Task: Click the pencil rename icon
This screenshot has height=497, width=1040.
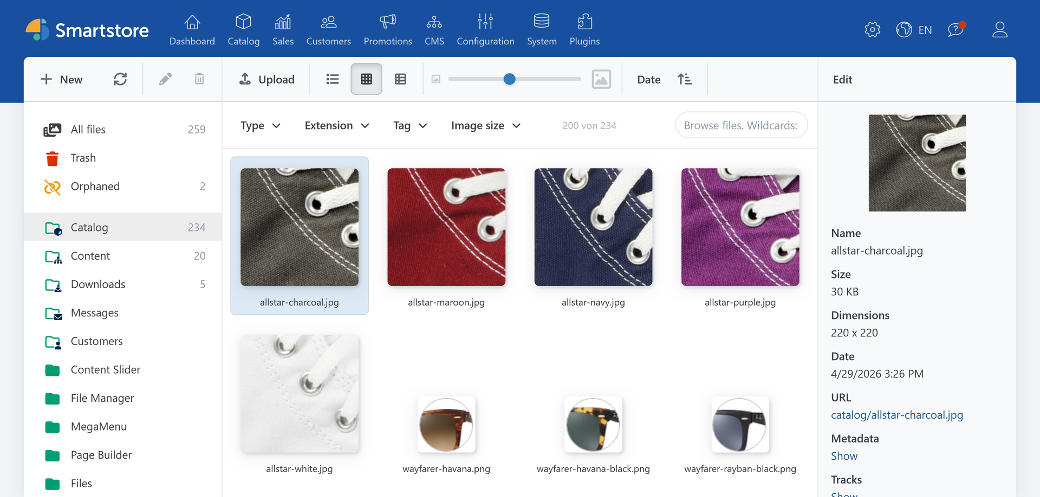Action: [165, 79]
